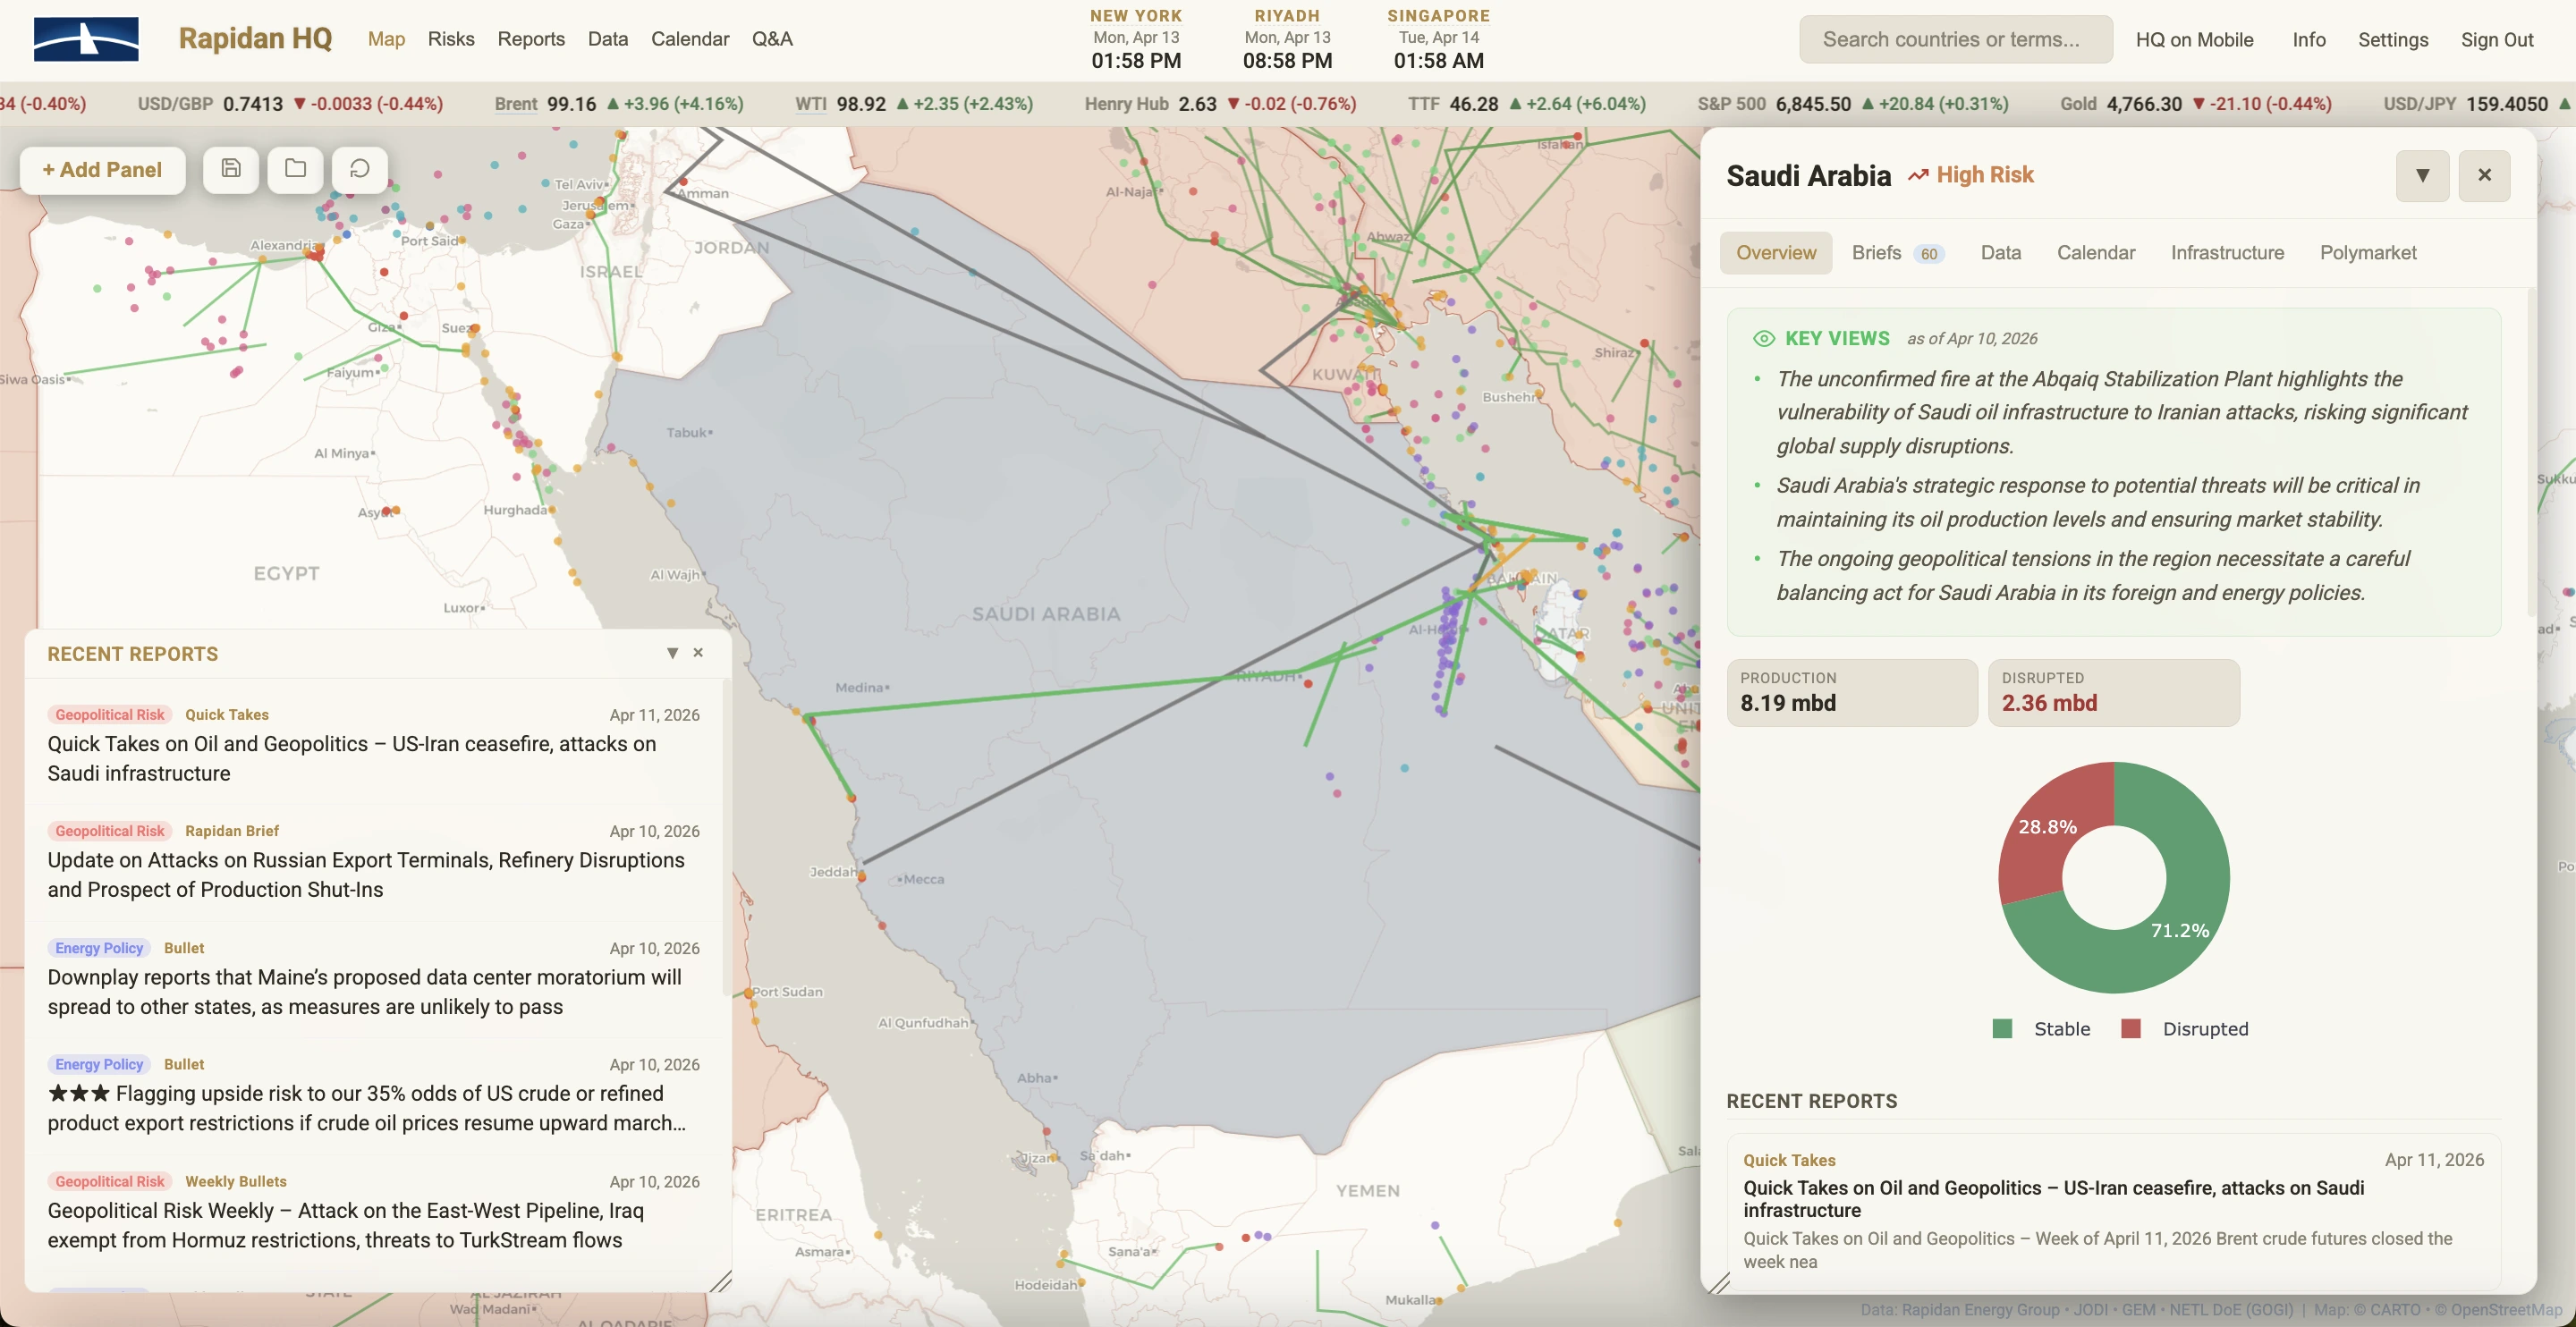Close the Recent Reports panel with X

[698, 653]
